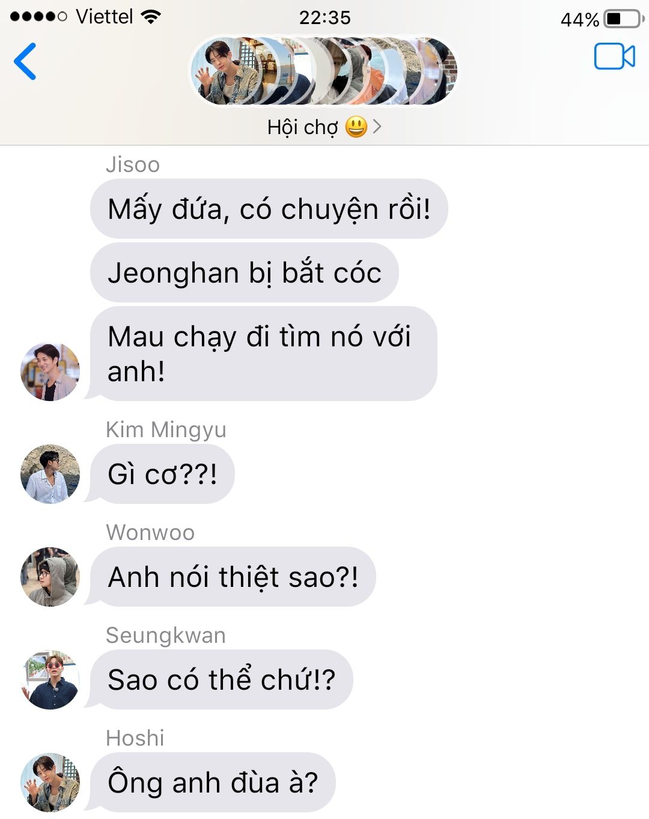Tap Seungkwan's avatar with sunglasses

(x=50, y=679)
